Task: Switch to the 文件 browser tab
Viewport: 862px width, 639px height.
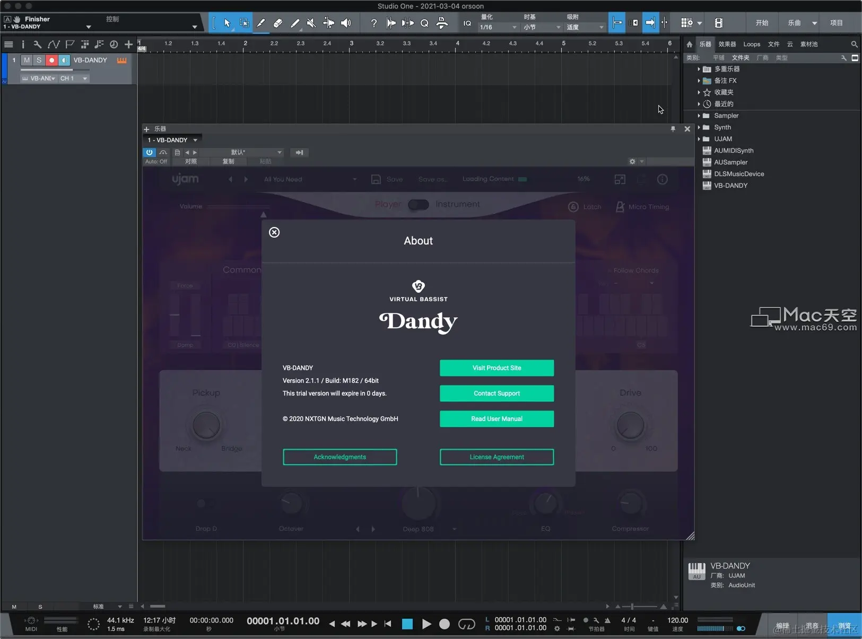Action: (774, 45)
